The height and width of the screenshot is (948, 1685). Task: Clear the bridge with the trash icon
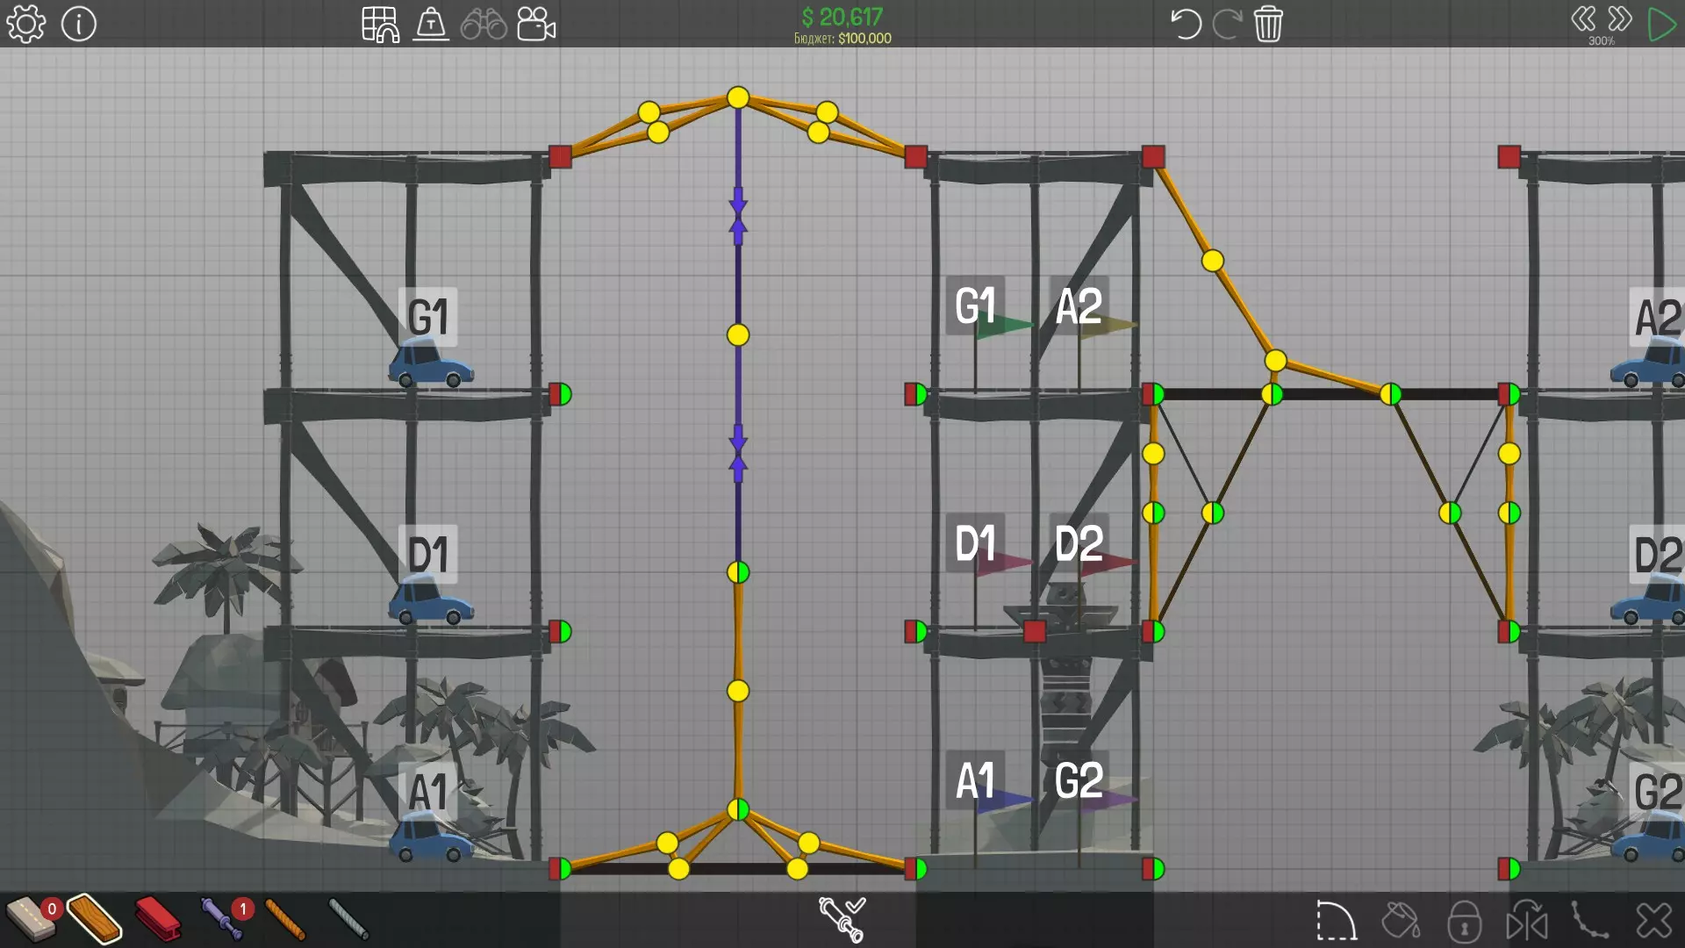(1268, 24)
